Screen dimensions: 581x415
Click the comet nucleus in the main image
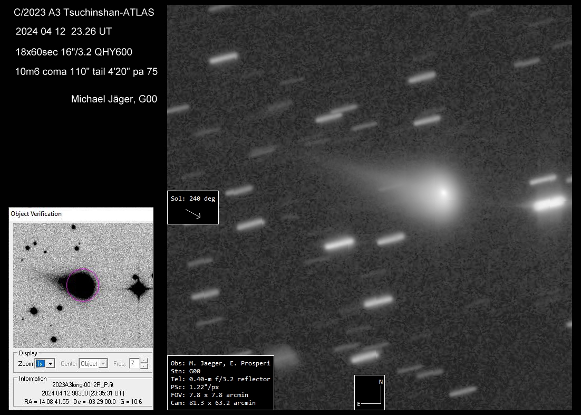pos(444,193)
